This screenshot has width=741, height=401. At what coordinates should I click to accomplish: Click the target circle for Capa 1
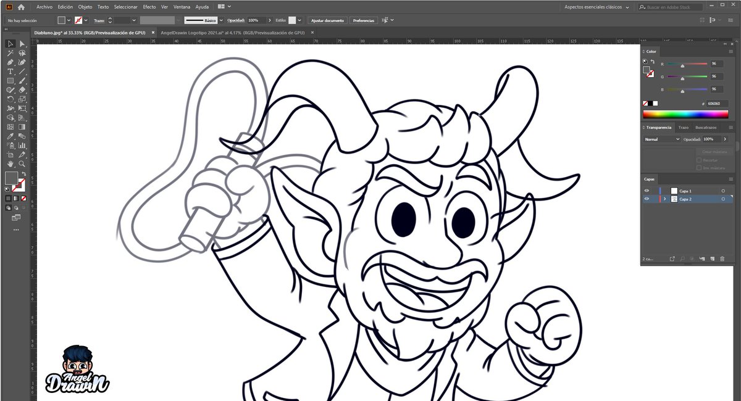coord(723,191)
